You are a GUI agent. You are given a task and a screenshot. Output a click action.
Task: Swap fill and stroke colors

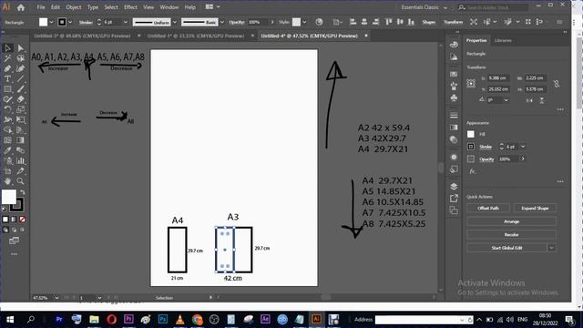click(x=23, y=192)
